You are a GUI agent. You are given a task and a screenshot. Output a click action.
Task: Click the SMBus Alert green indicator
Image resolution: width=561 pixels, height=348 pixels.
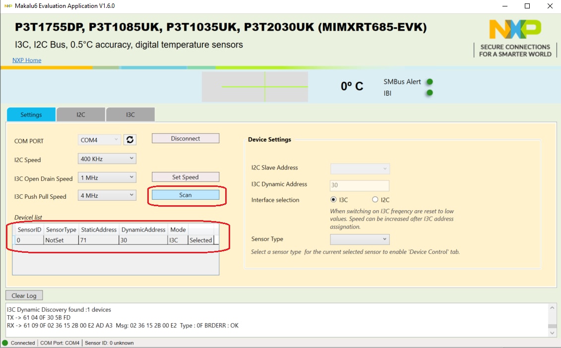[x=430, y=82]
